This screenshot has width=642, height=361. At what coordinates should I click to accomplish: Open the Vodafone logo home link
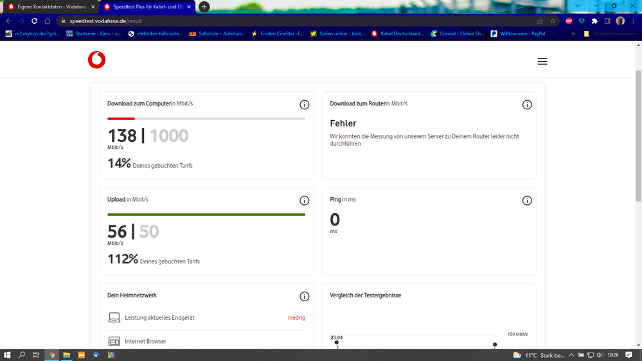[x=96, y=60]
